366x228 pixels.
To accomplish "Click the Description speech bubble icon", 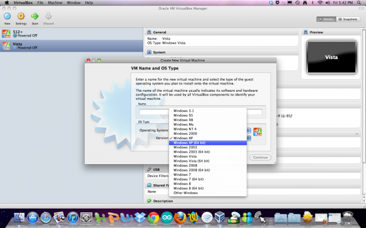I will (149, 201).
